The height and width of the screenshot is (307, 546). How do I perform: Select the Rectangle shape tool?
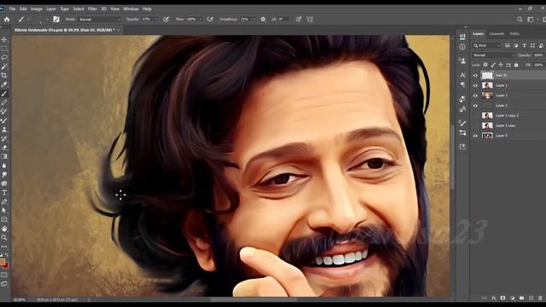(4, 220)
